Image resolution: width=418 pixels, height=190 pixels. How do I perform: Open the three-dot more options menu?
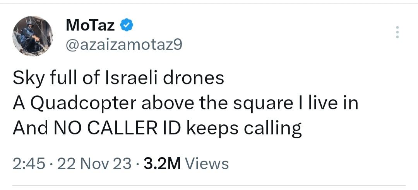click(397, 32)
